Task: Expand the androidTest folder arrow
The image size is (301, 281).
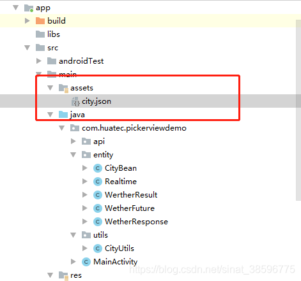Action: click(x=39, y=61)
